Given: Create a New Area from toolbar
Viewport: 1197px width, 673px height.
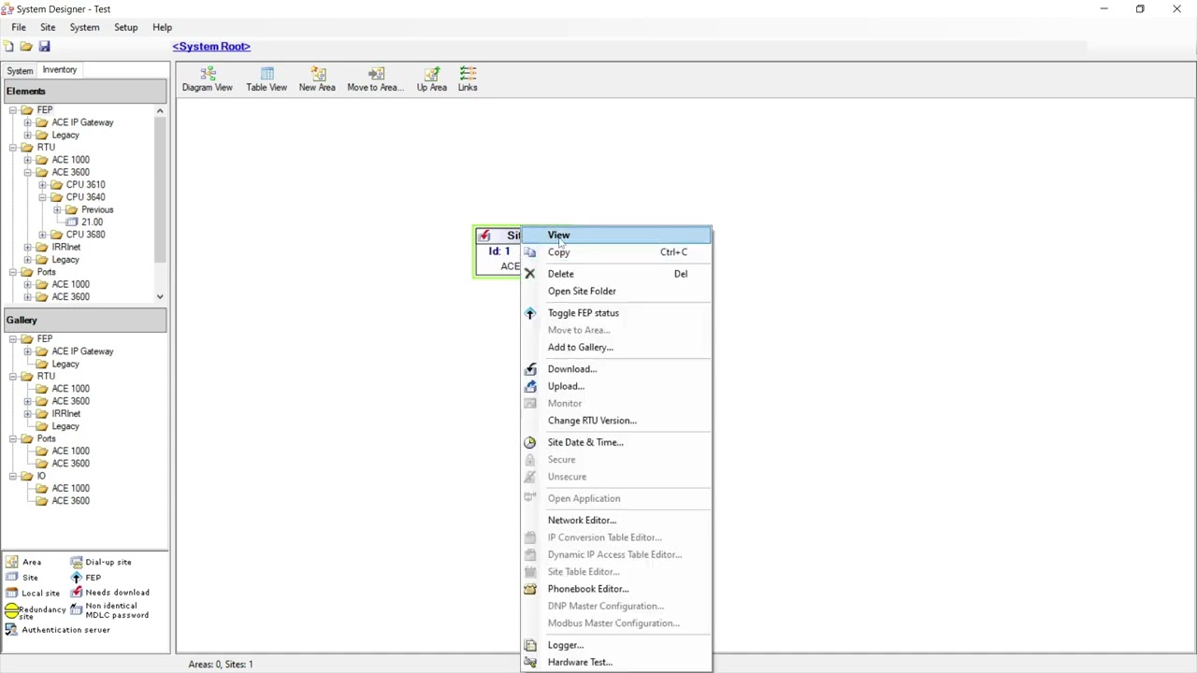Looking at the screenshot, I should click(x=317, y=74).
